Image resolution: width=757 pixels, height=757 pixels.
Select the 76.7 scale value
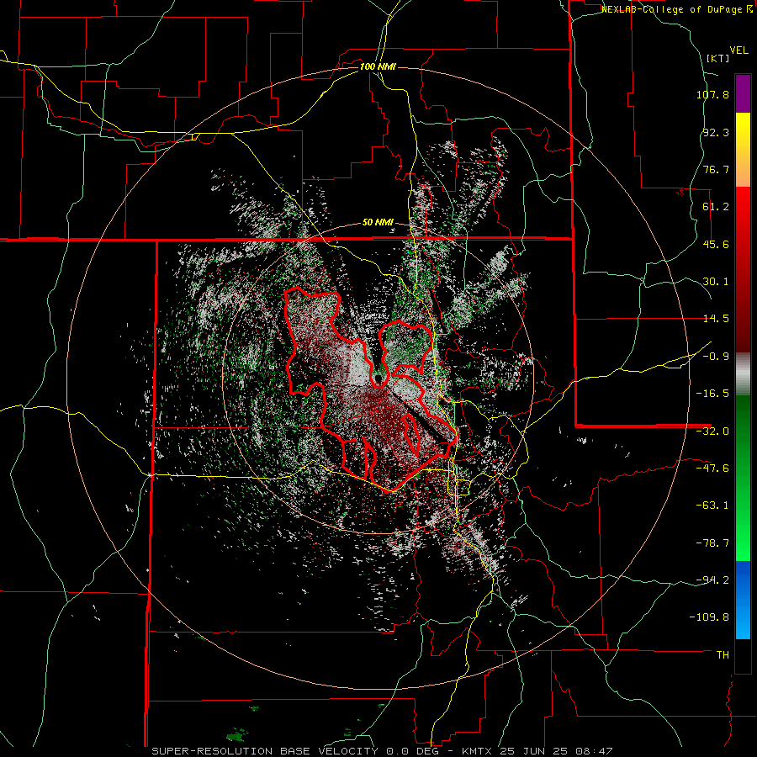[x=716, y=169]
